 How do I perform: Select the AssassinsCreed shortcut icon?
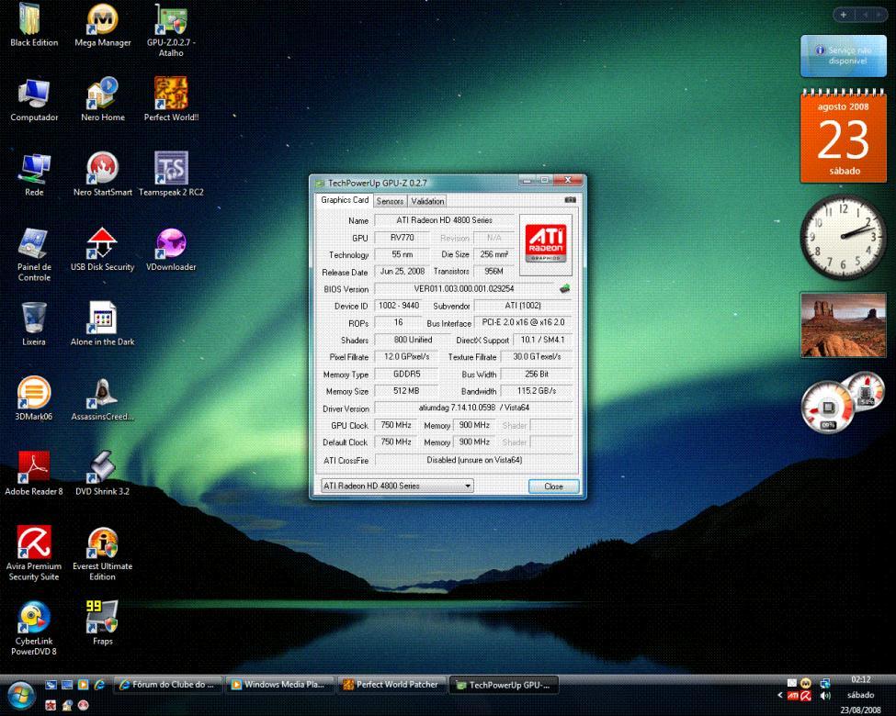(103, 399)
